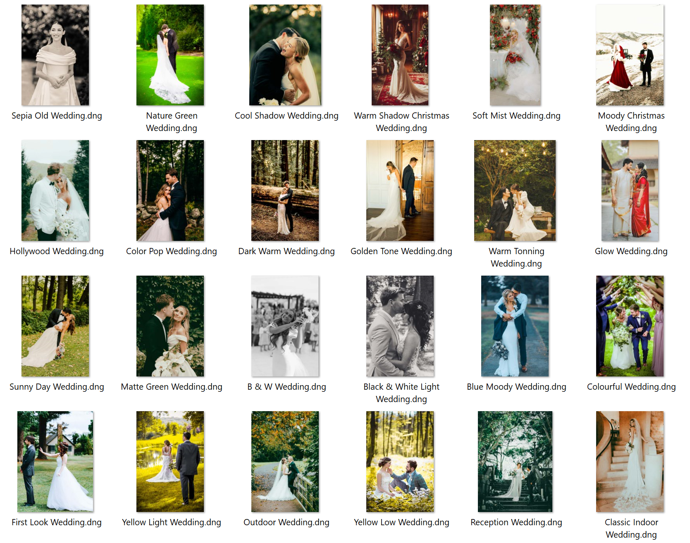Click the First Look Wedding.dng filename label
This screenshot has height=543, width=690.
(x=57, y=522)
